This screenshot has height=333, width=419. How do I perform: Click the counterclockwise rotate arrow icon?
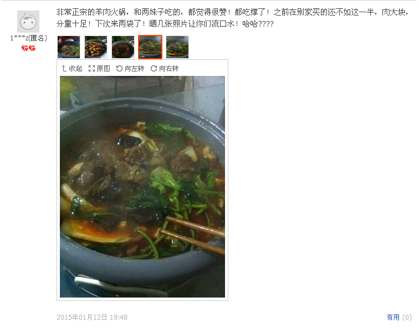click(x=119, y=69)
